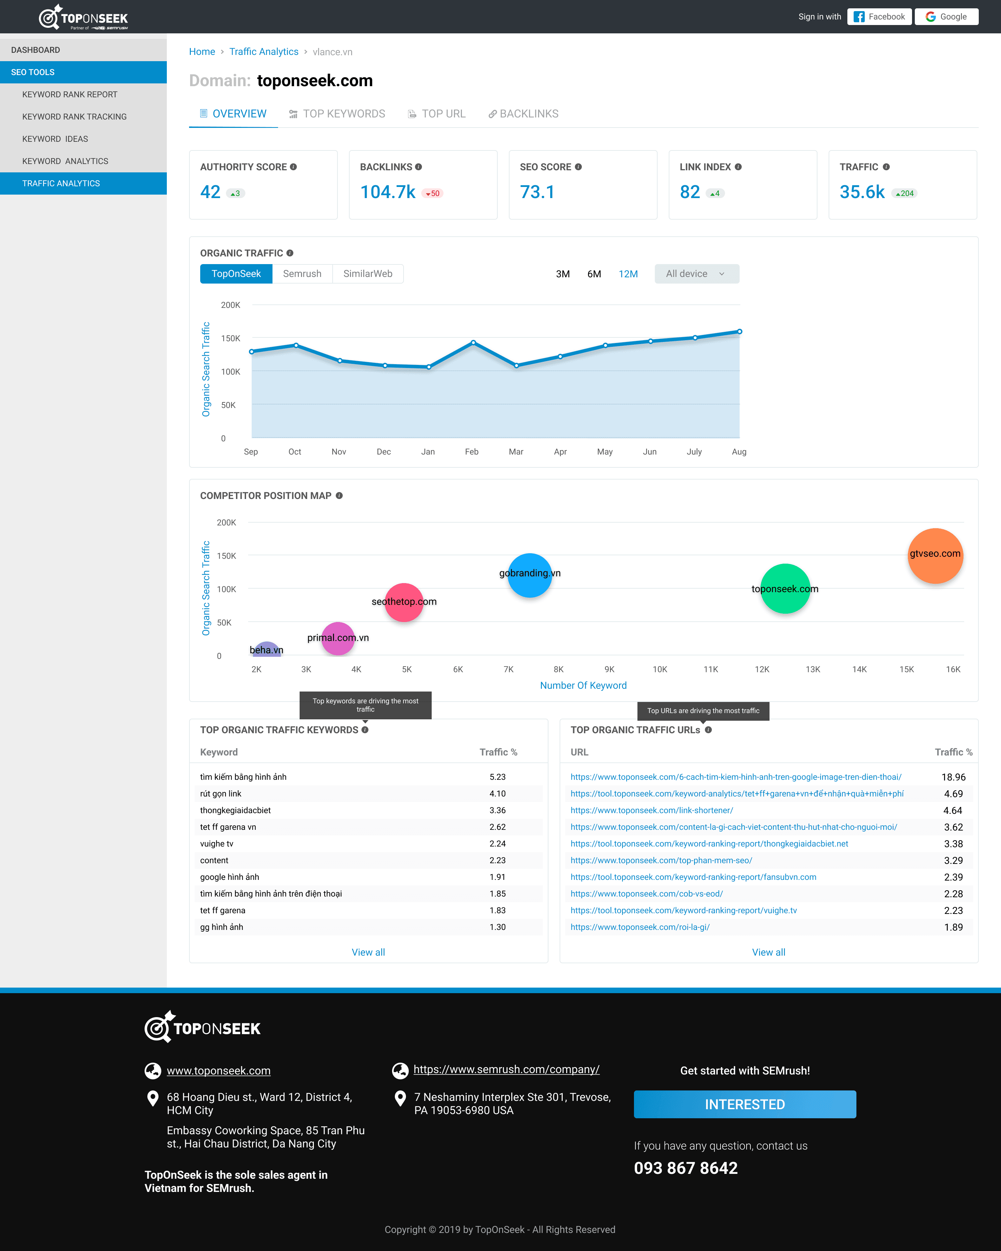Click the primal.com.vn pink bubble
The width and height of the screenshot is (1001, 1251).
(338, 638)
